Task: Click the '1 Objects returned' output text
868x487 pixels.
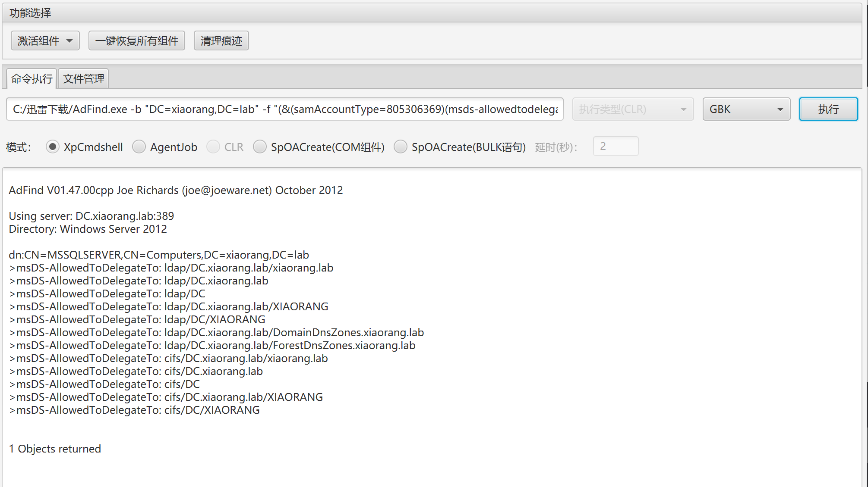Action: [x=55, y=449]
